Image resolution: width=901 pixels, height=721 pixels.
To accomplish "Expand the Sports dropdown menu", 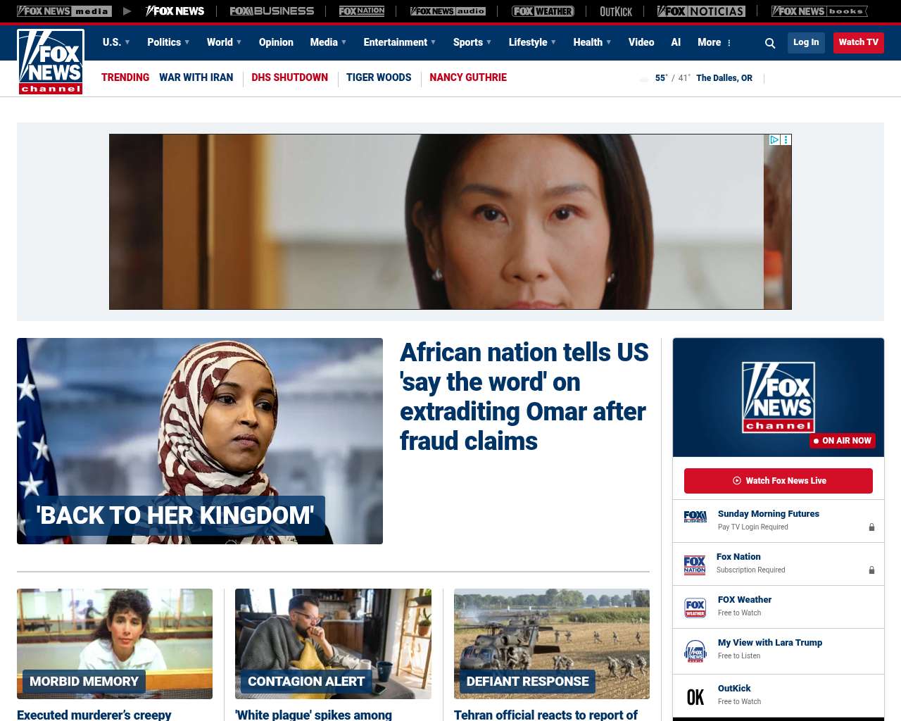I will (472, 42).
